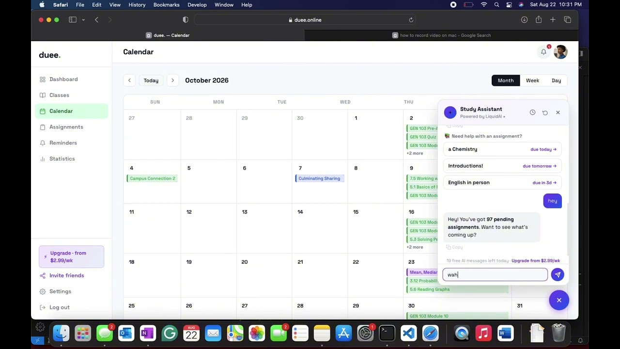Image resolution: width=620 pixels, height=349 pixels.
Task: Open the Calendar app in Dock
Action: click(191, 333)
